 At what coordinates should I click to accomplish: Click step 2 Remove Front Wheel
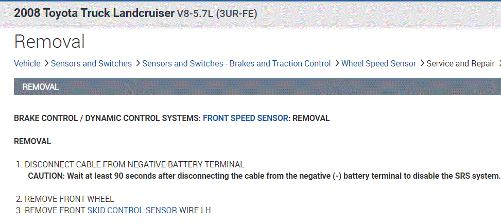pos(69,199)
